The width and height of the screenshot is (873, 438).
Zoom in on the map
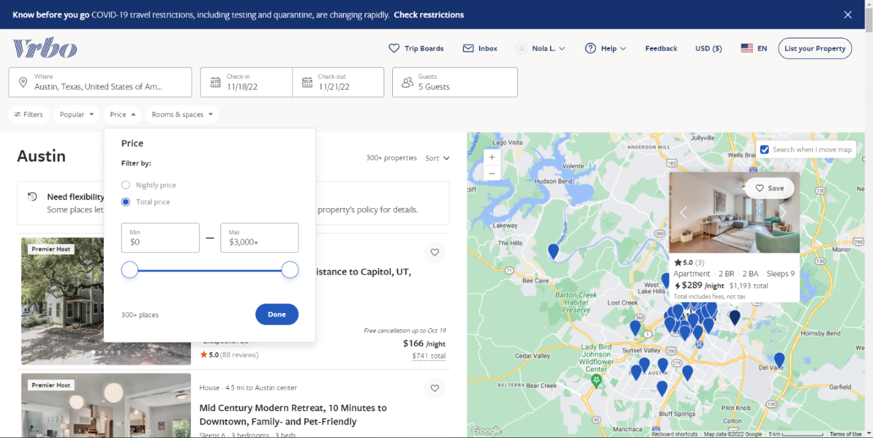(492, 157)
